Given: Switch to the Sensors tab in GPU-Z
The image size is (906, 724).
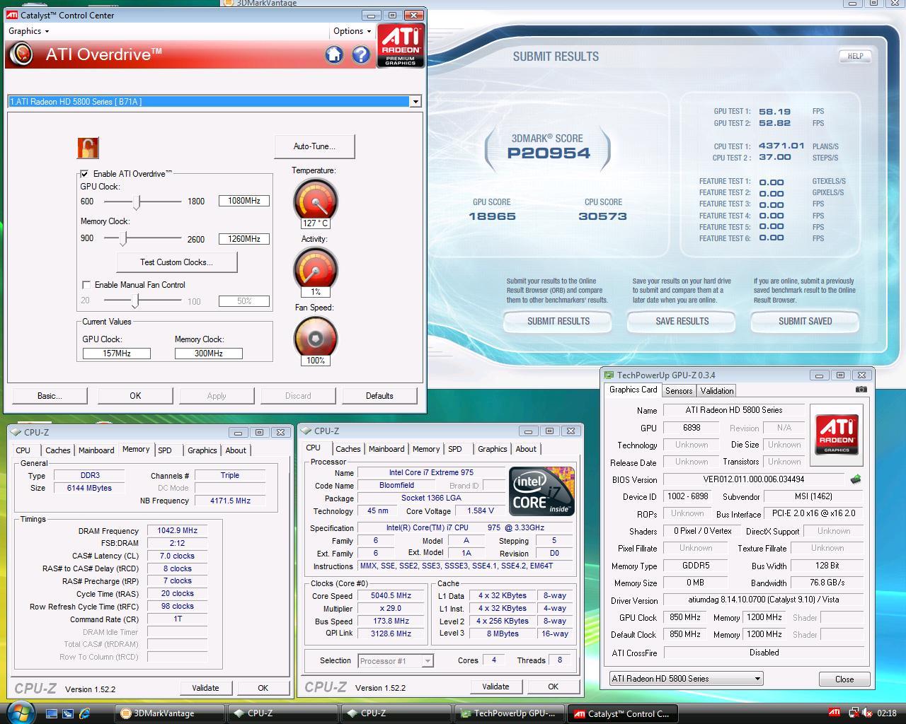Looking at the screenshot, I should pos(678,391).
